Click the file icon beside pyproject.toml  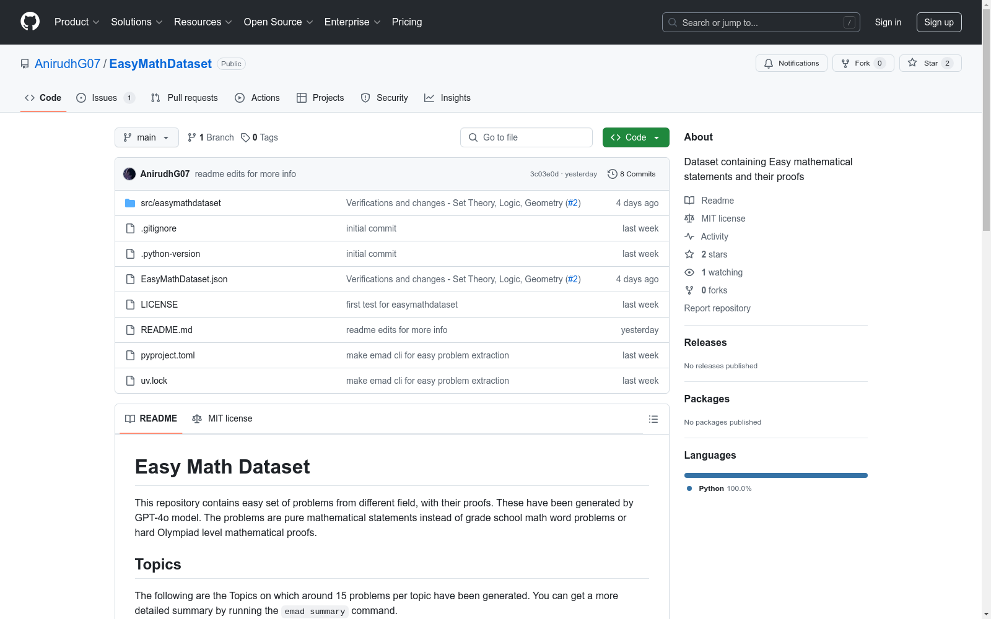coord(130,355)
